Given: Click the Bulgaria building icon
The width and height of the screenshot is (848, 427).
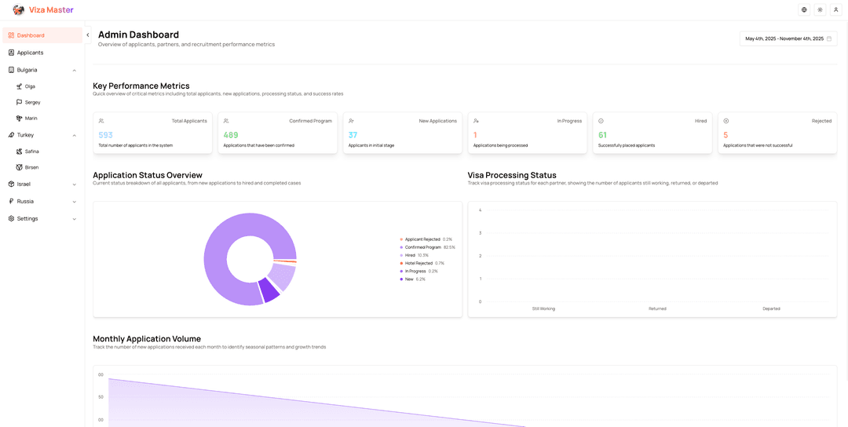Looking at the screenshot, I should pyautogui.click(x=11, y=70).
